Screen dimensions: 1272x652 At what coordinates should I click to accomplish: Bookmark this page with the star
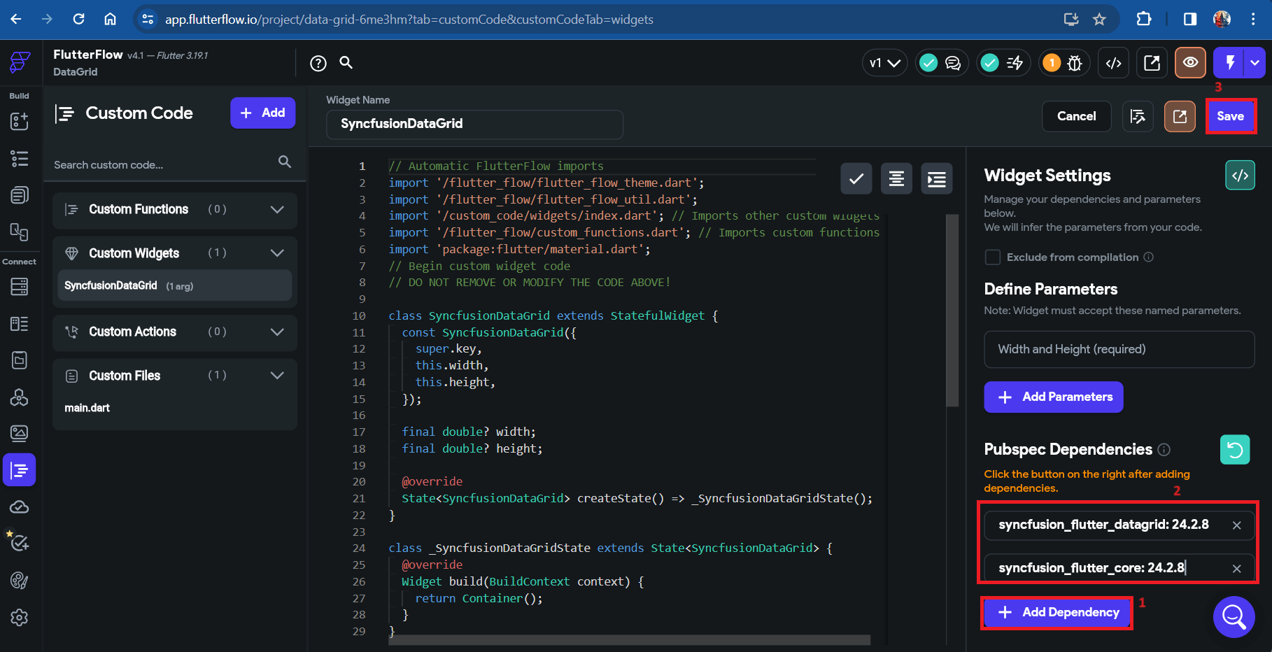(1099, 19)
